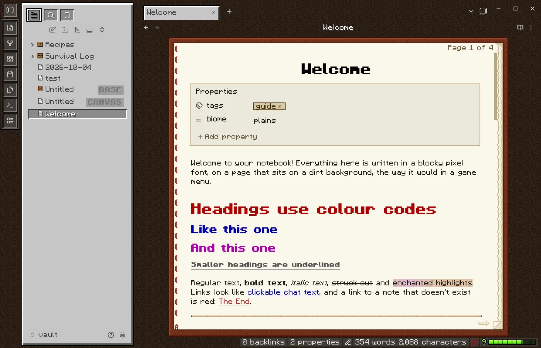The height and width of the screenshot is (348, 541).
Task: Follow the clickable chat text link
Action: [283, 292]
